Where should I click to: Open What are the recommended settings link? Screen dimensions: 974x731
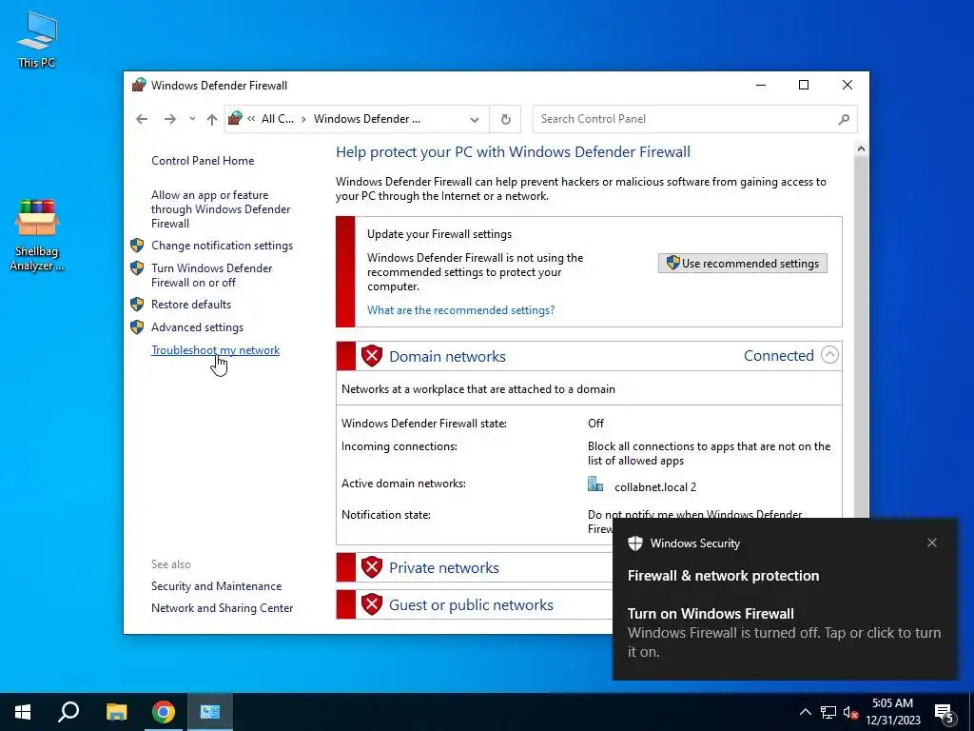[460, 309]
